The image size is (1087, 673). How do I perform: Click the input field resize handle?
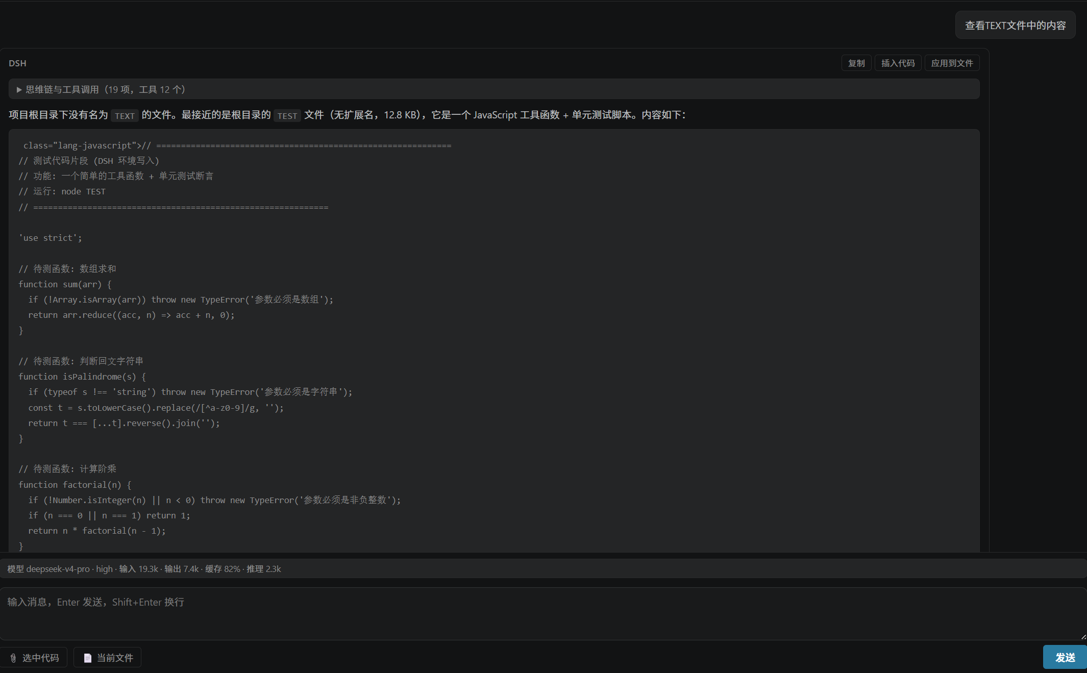coord(1083,637)
